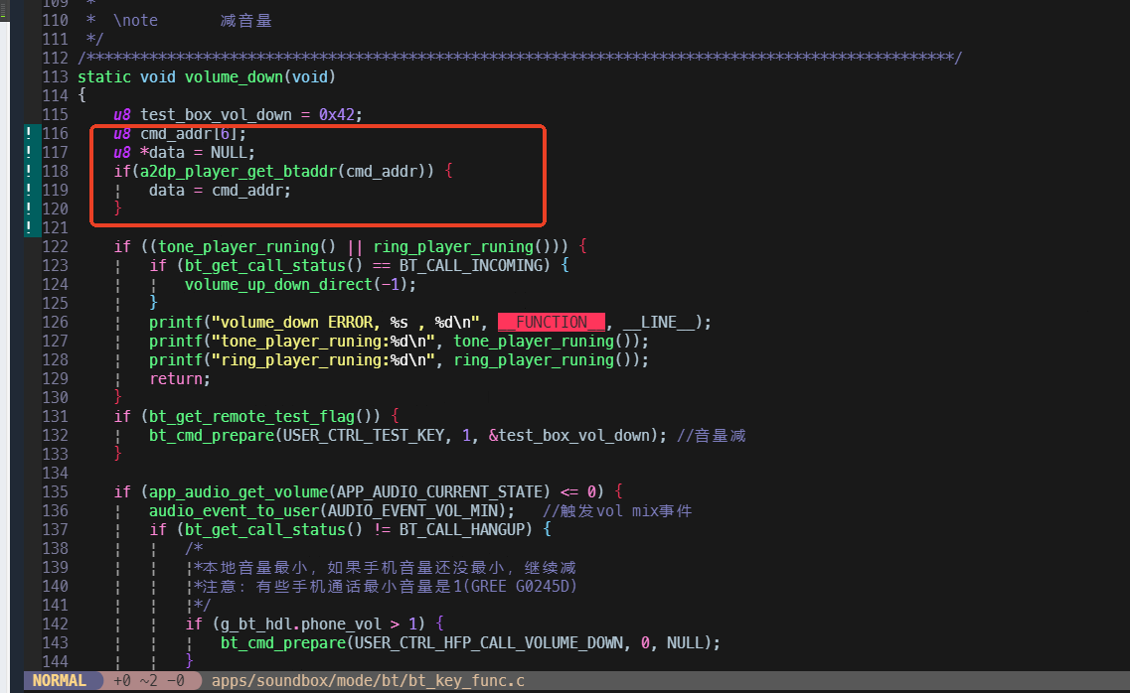Click the file path apps/soundbox/mode/bt/bt_key_func.c
1130x693 pixels.
pyautogui.click(x=369, y=681)
